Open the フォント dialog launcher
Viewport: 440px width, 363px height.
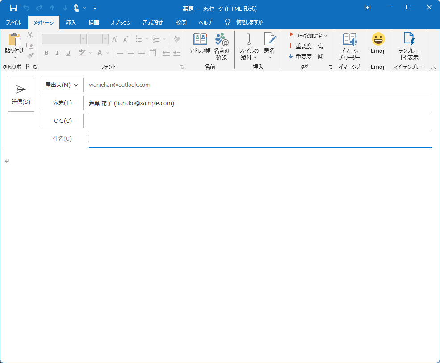click(x=182, y=67)
